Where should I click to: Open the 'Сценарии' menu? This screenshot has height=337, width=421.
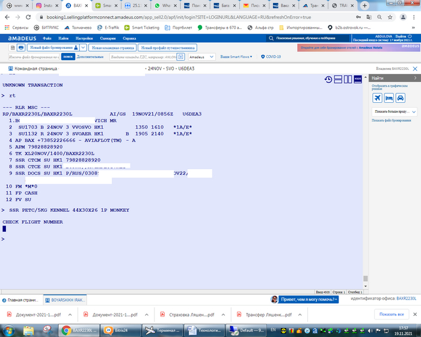click(108, 38)
